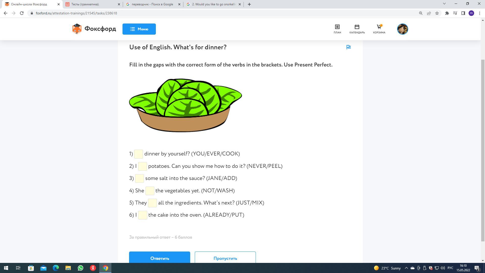Open the Chrome three-dot menu
This screenshot has width=485, height=273.
pos(479,13)
